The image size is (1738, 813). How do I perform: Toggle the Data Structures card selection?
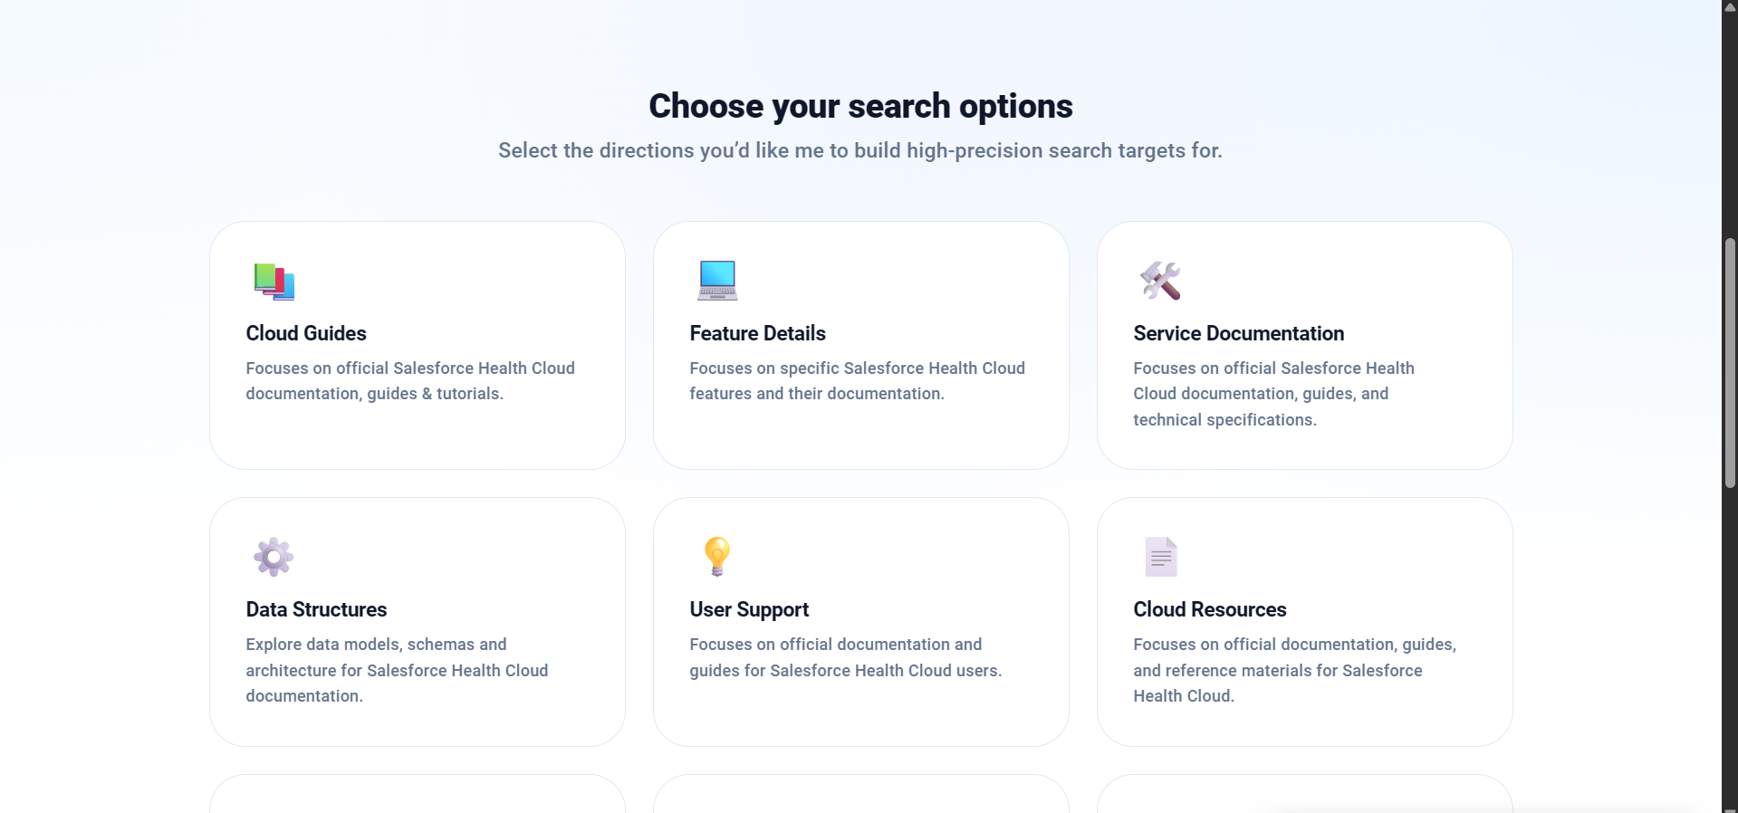pyautogui.click(x=418, y=621)
